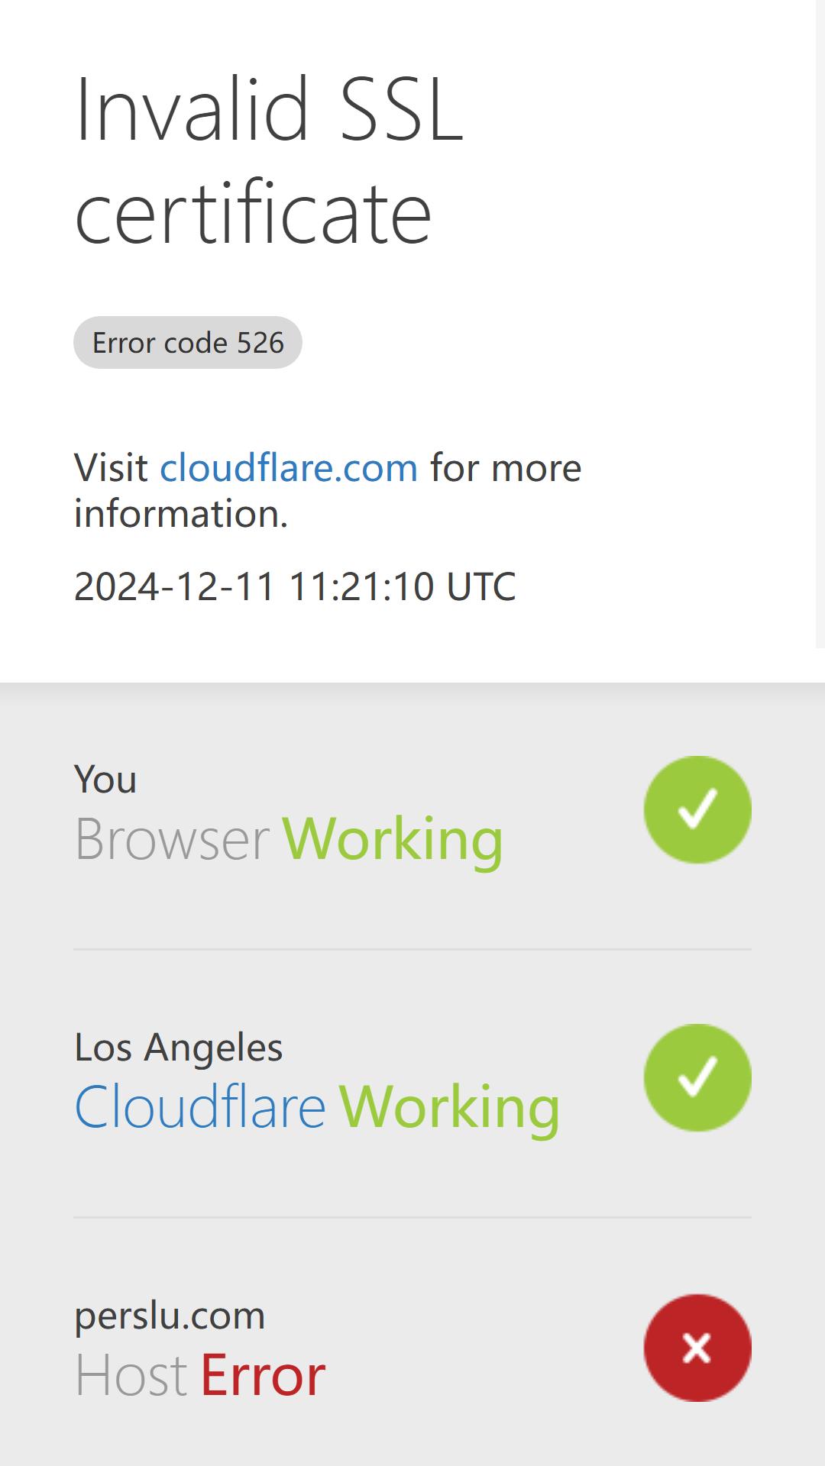Click the 'for more' text after the link

click(x=506, y=467)
